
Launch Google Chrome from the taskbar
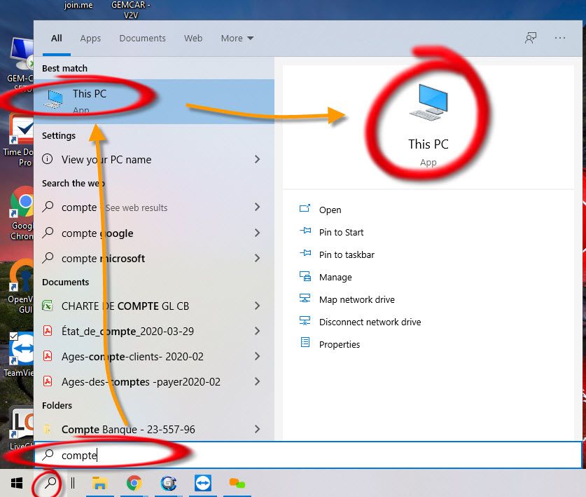pos(134,483)
